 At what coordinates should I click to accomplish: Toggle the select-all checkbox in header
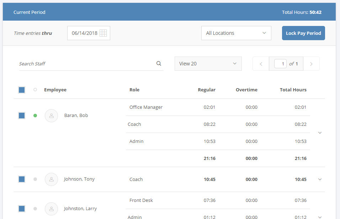point(22,90)
